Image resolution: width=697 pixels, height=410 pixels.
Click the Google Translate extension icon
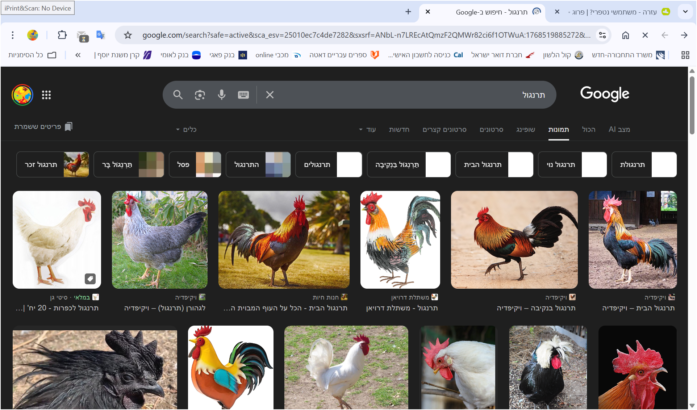(100, 35)
